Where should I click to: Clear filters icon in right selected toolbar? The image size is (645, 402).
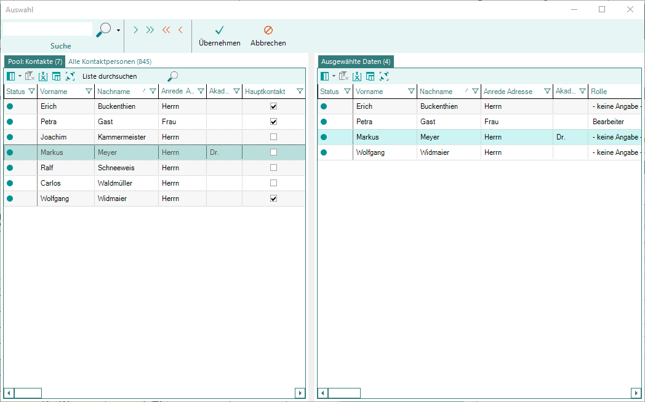pos(343,76)
